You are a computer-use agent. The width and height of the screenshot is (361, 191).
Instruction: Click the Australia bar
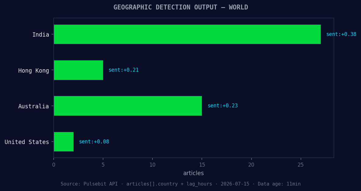128,106
